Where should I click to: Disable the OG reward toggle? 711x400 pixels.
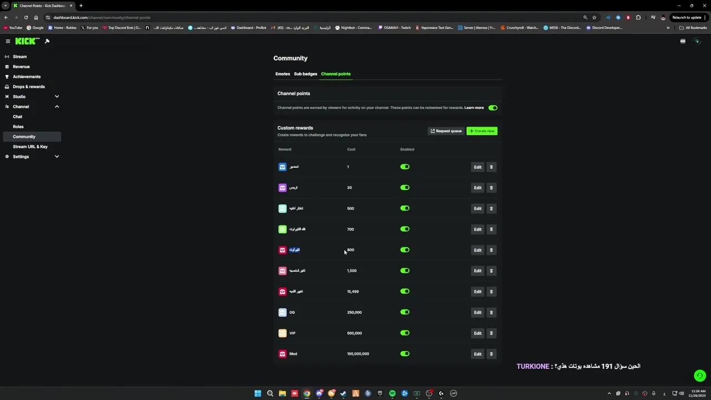(x=405, y=312)
